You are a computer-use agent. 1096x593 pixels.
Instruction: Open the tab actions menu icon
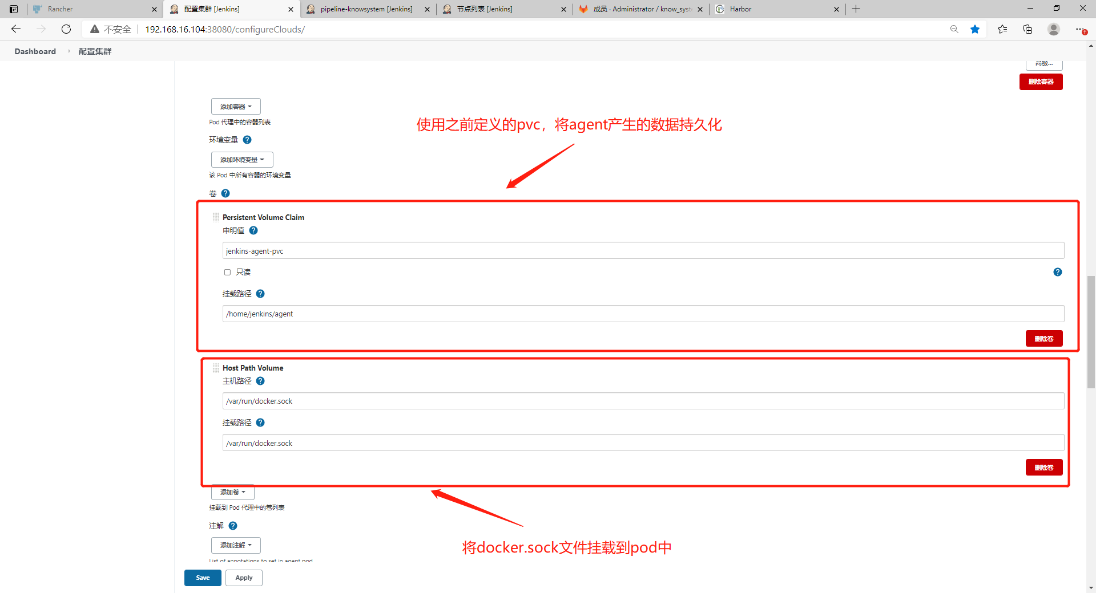(x=14, y=9)
